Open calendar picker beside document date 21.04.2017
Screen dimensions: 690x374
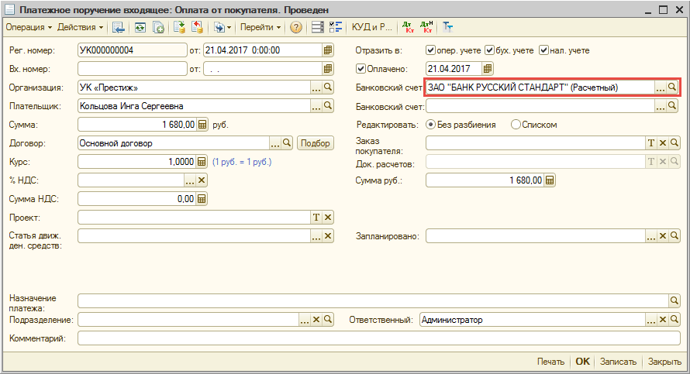click(327, 50)
